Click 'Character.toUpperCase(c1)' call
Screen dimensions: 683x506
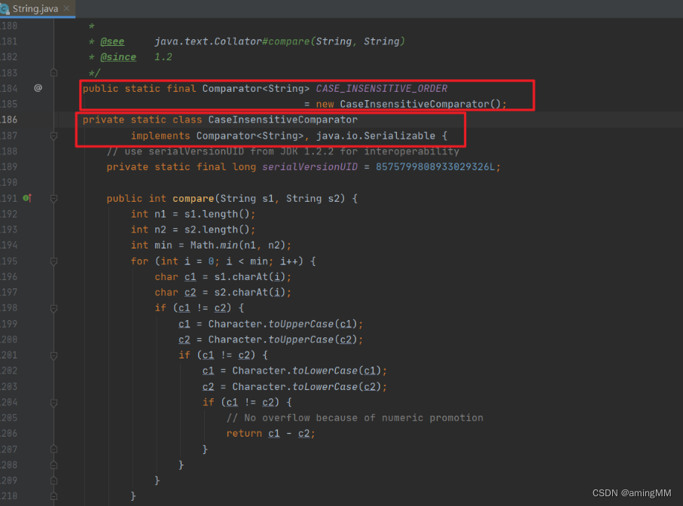coord(282,324)
